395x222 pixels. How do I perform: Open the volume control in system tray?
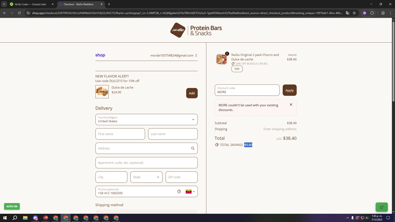click(x=367, y=218)
